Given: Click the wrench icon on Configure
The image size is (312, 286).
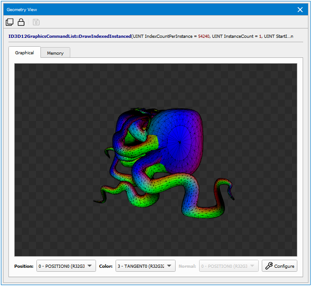Looking at the screenshot, I should pos(268,266).
